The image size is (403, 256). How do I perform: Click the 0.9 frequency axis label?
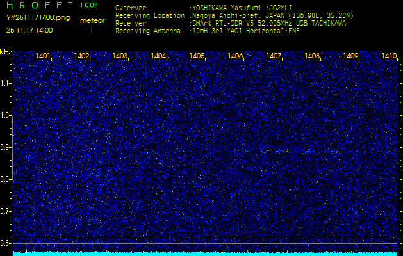tap(5, 147)
